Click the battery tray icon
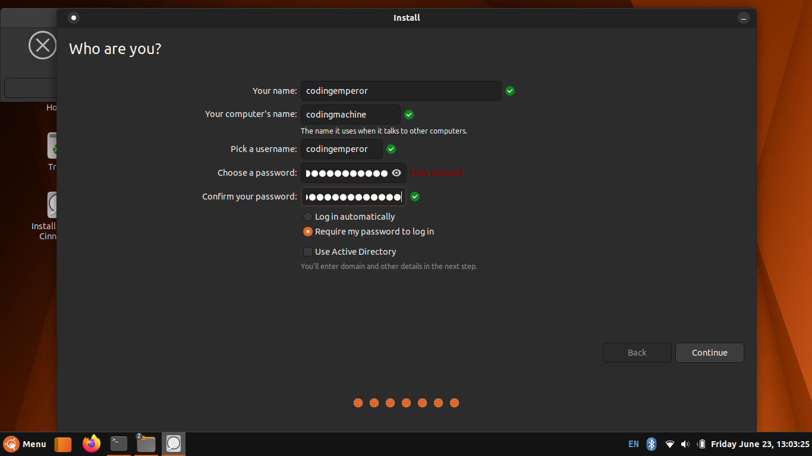Screen dimensions: 812x456 tap(701, 444)
